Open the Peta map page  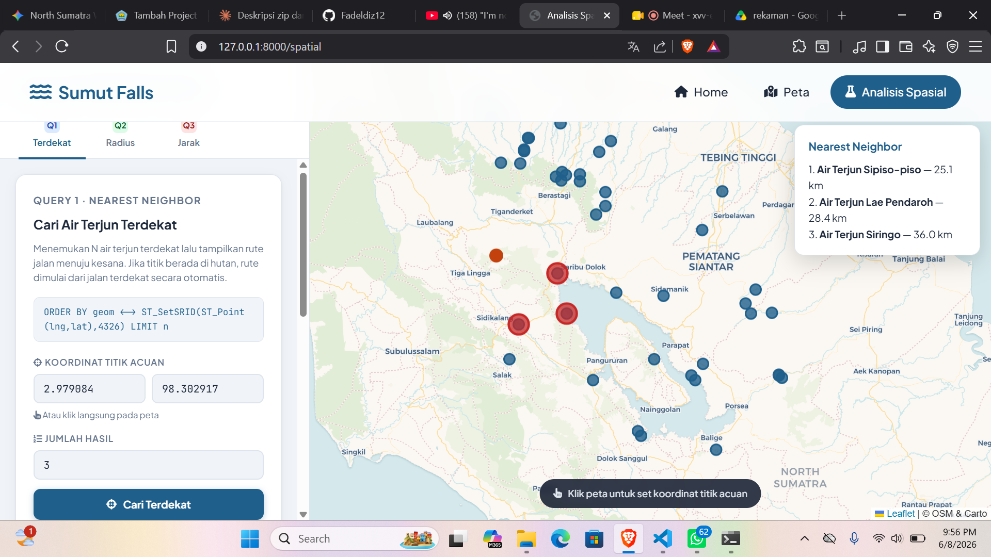[786, 92]
